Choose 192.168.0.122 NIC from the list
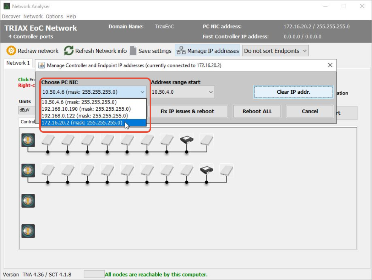Viewport: 372px width, 280px height. (x=94, y=116)
